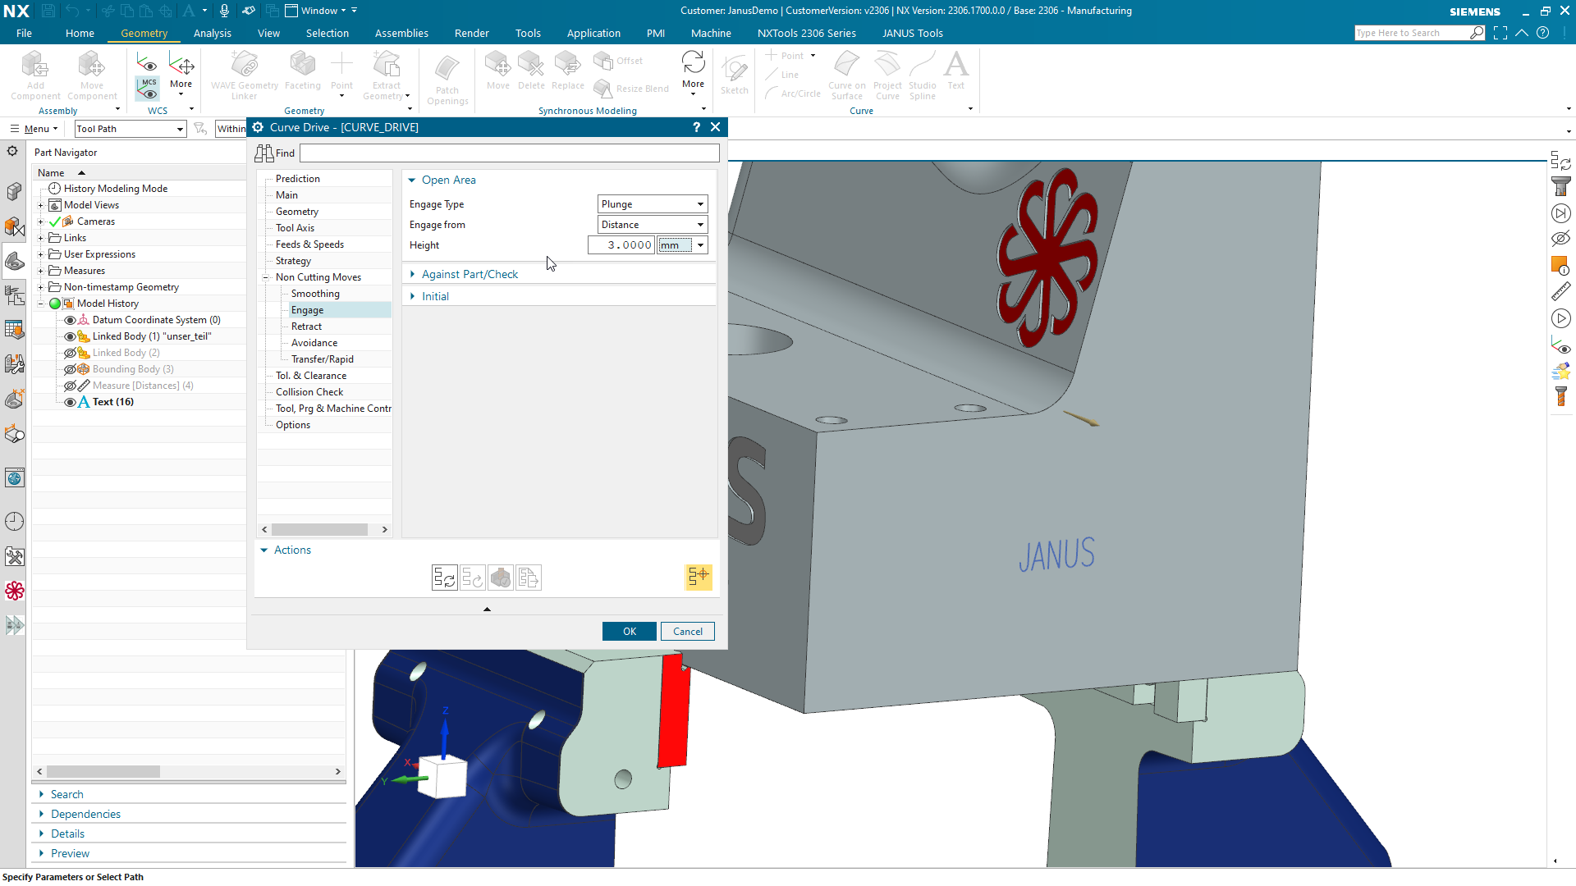The width and height of the screenshot is (1576, 886).
Task: Toggle visibility of Linked Body (1) "unser_teil"
Action: click(71, 336)
